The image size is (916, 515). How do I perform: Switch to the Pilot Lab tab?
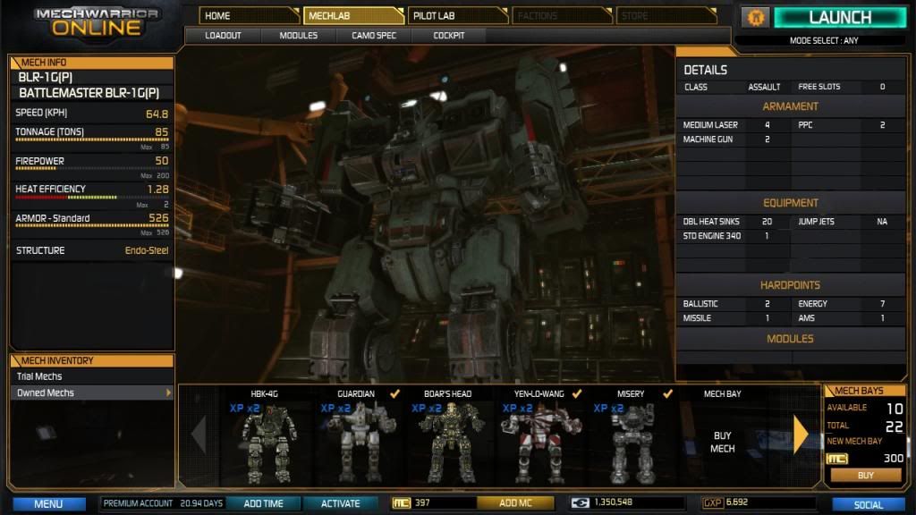click(457, 15)
